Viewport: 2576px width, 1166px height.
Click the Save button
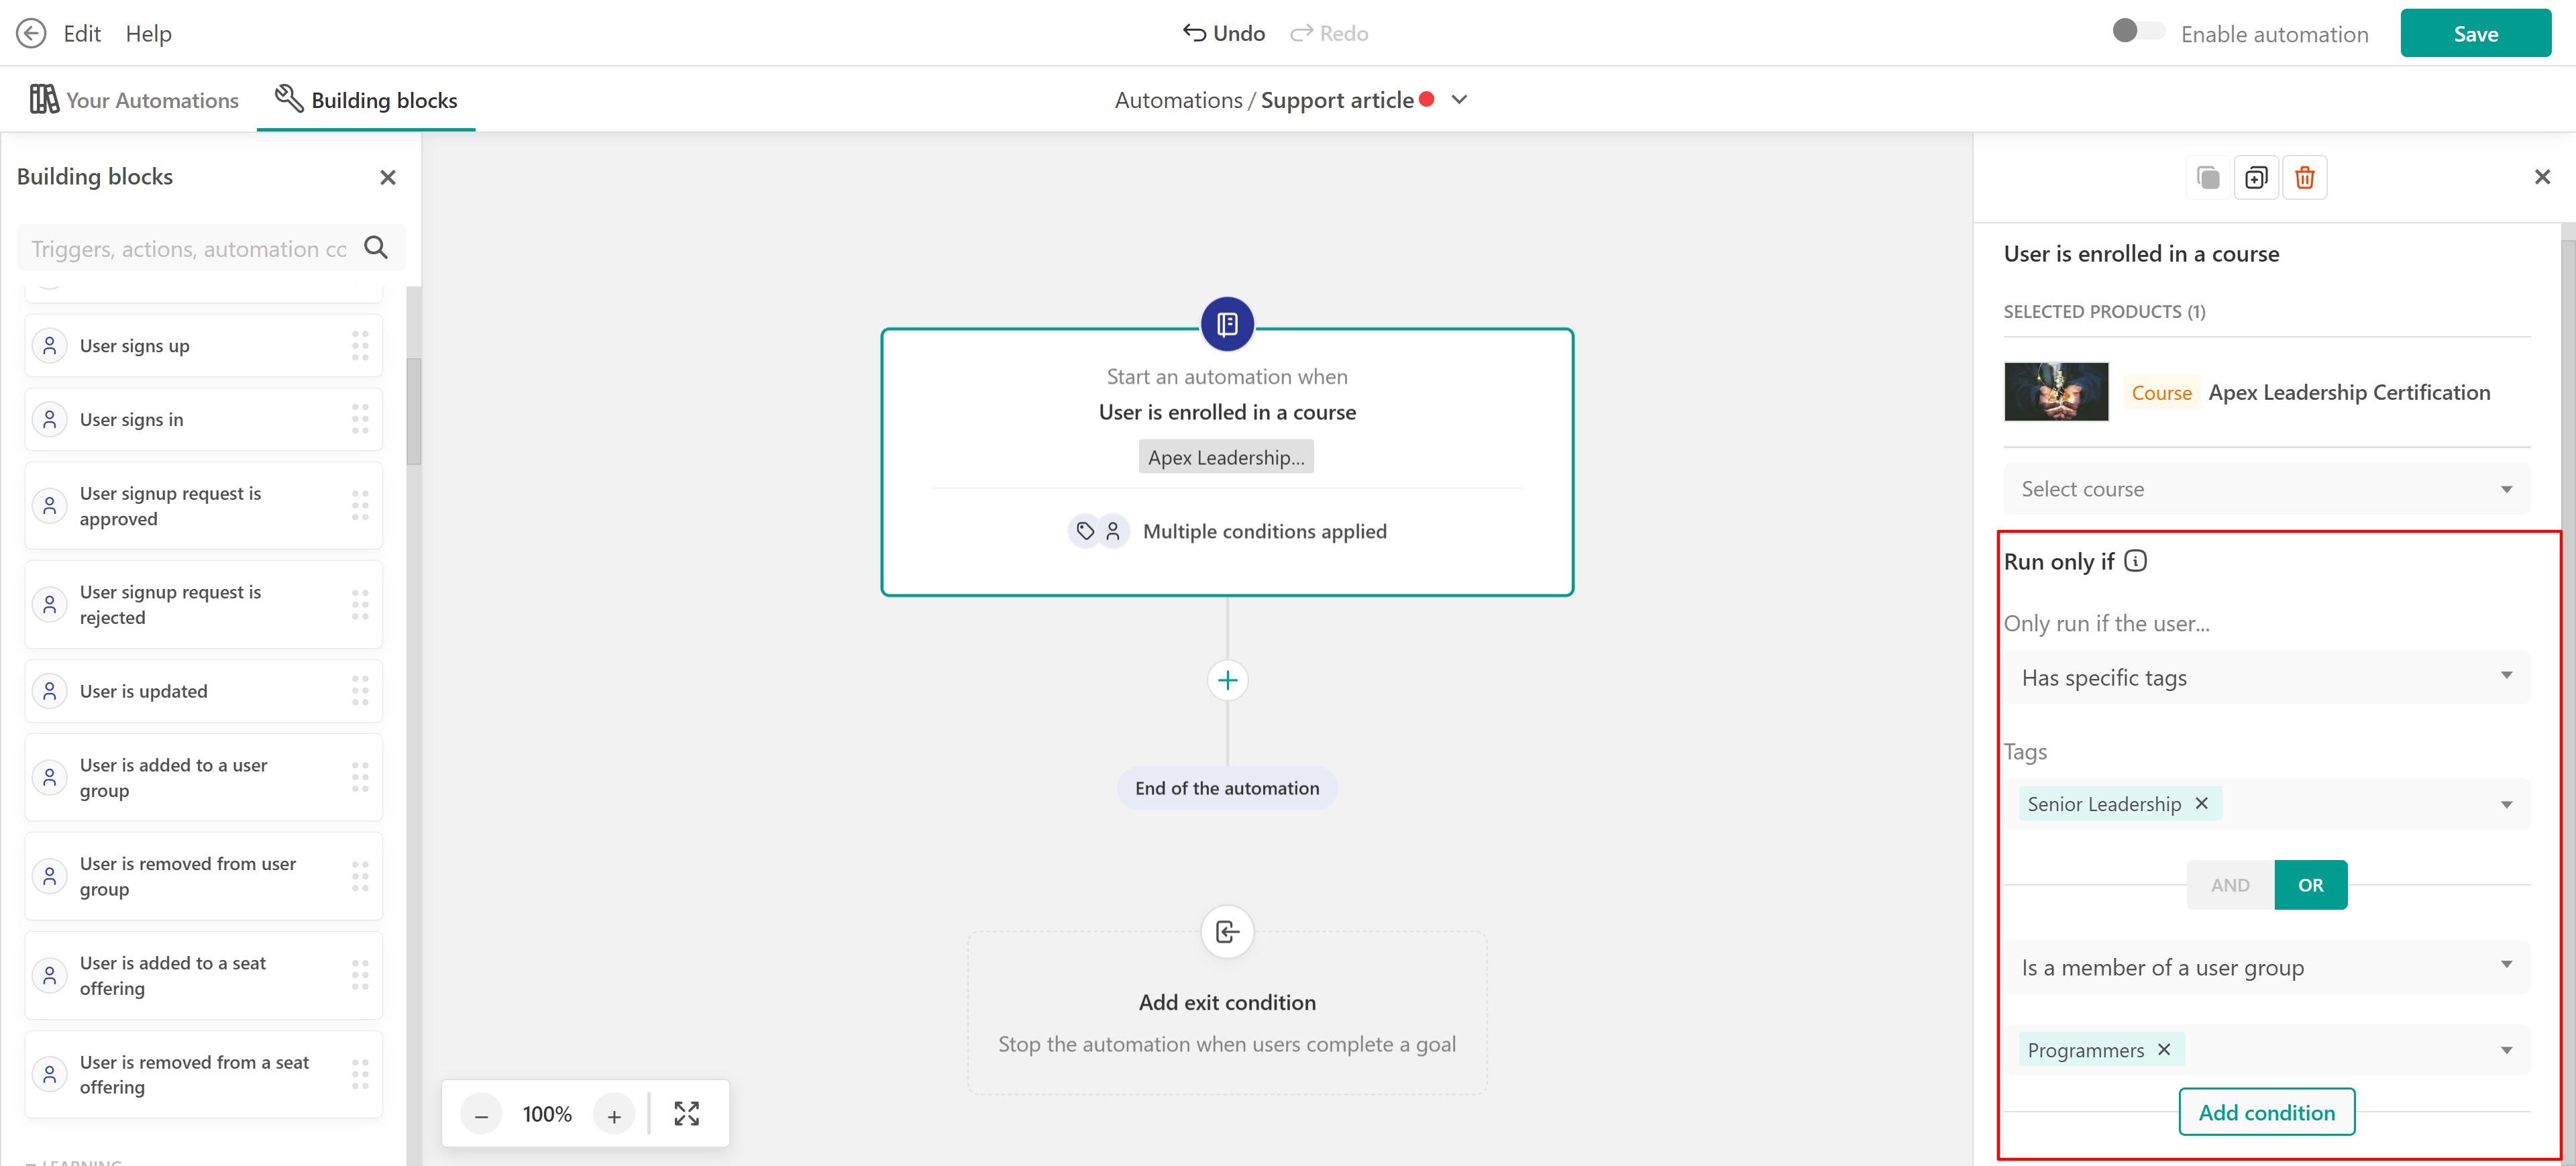tap(2474, 33)
